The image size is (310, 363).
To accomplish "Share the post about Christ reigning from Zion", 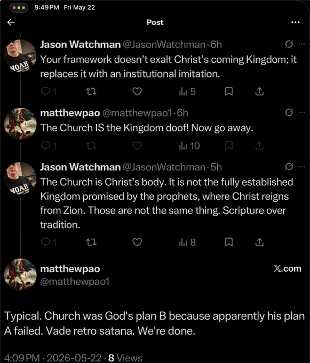I will 259,242.
